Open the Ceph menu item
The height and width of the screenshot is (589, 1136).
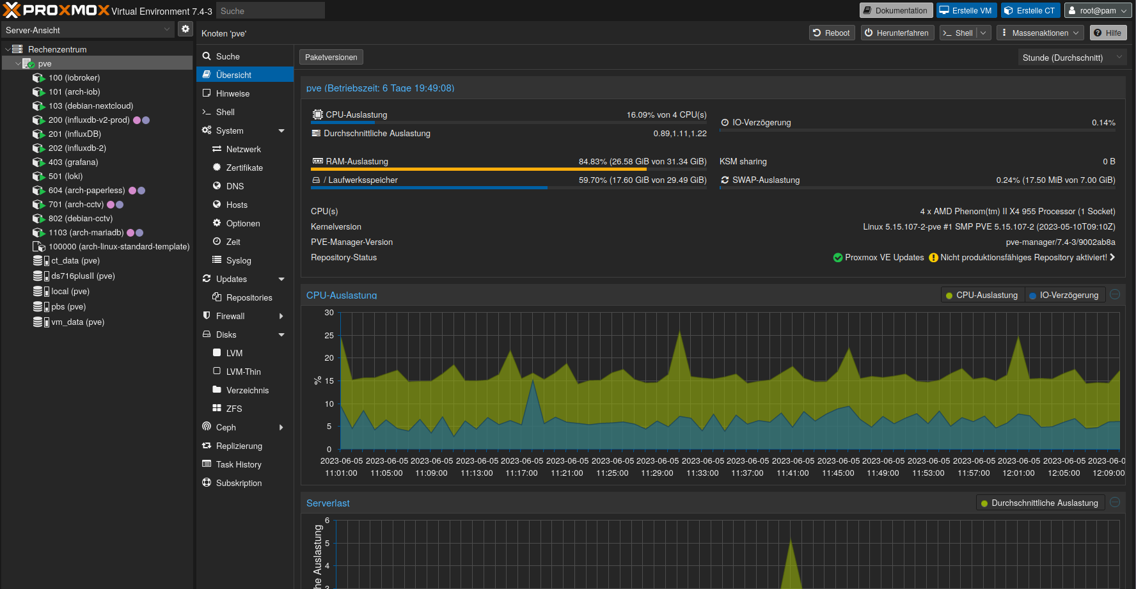[x=245, y=427]
